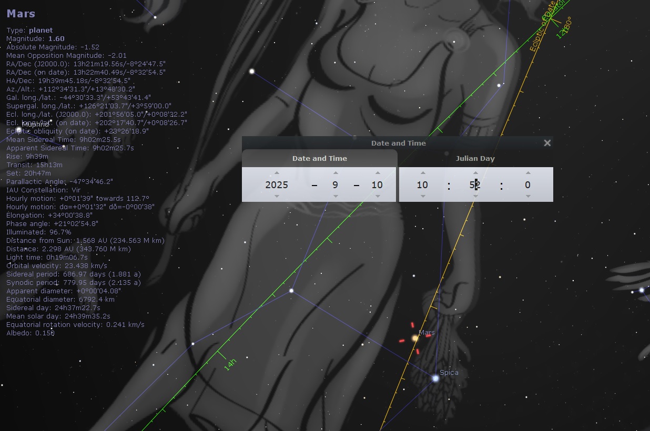
Task: Select the star Spica
Action: (x=435, y=378)
